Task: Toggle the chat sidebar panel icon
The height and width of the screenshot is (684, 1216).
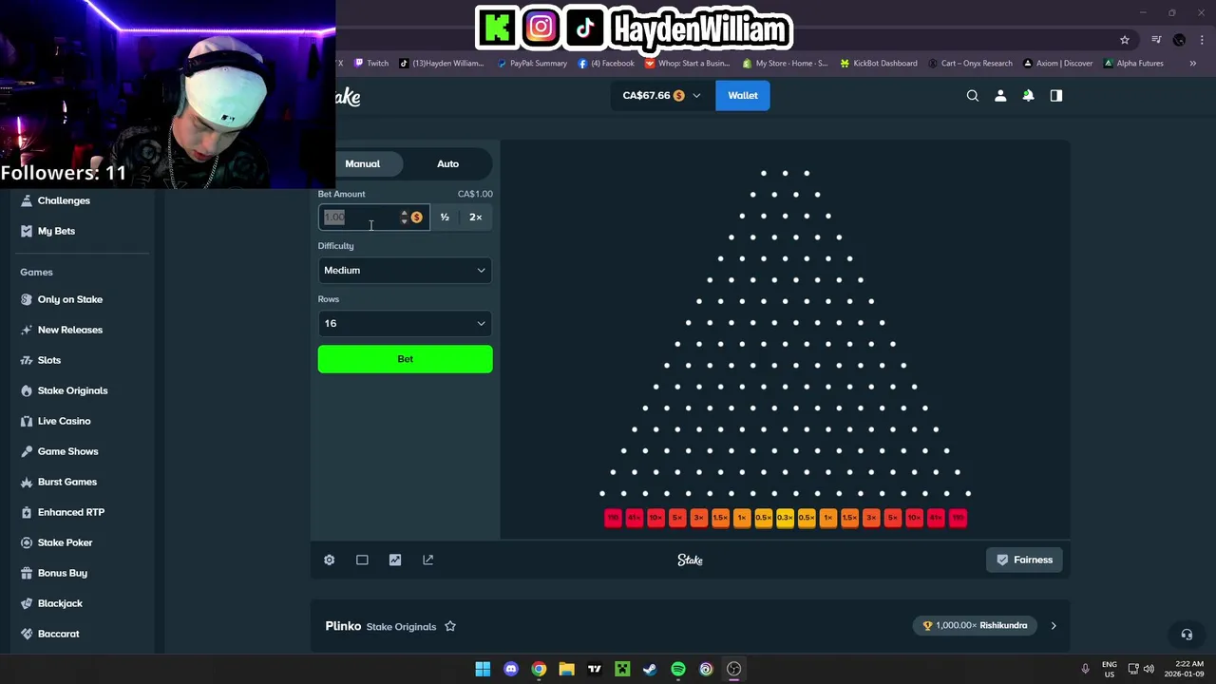Action: [x=1055, y=95]
